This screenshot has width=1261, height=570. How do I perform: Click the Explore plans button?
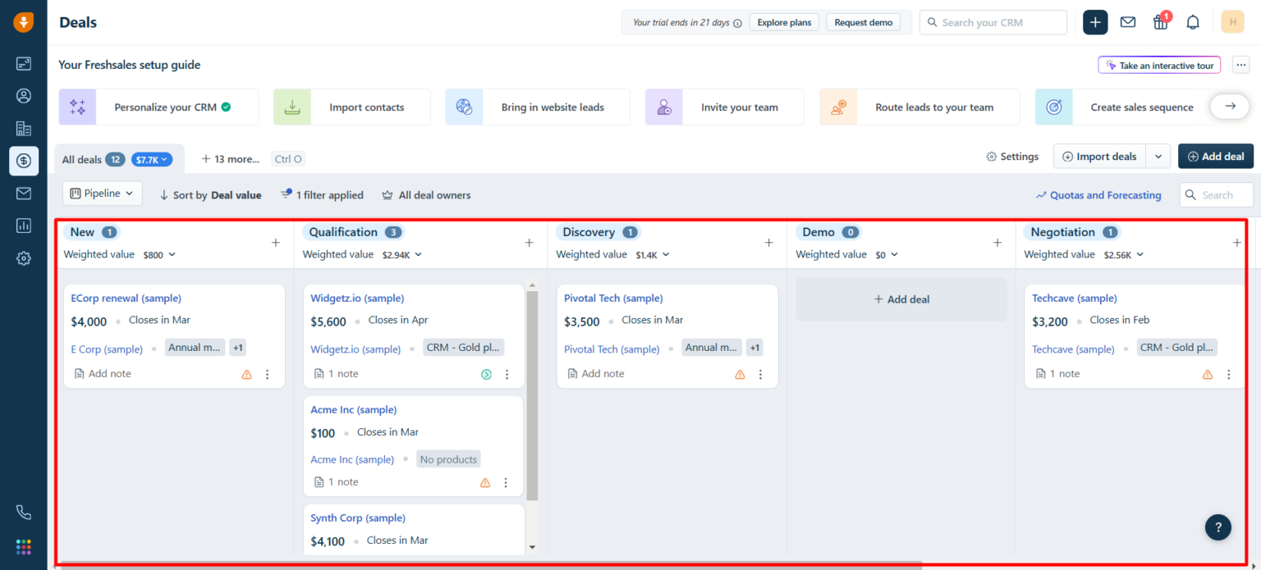[784, 22]
